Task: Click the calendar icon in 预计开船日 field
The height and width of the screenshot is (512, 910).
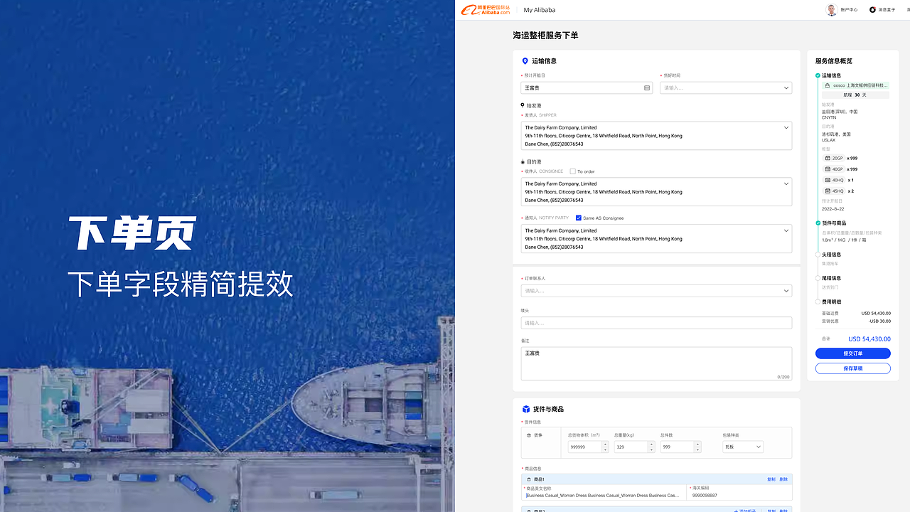Action: (646, 87)
